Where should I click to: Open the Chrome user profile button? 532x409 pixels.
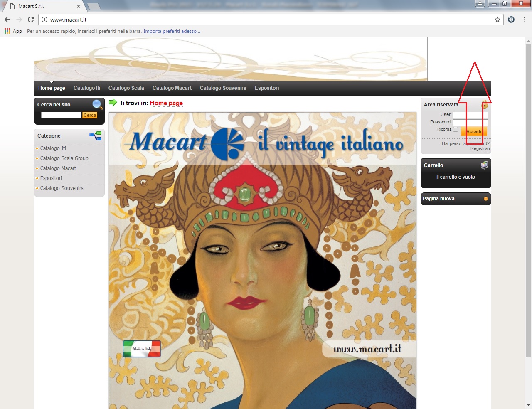(x=480, y=4)
